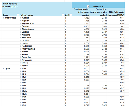This screenshot has height=106, width=129.
Task: Collapse the Tryptophan row
Action: 21,60
